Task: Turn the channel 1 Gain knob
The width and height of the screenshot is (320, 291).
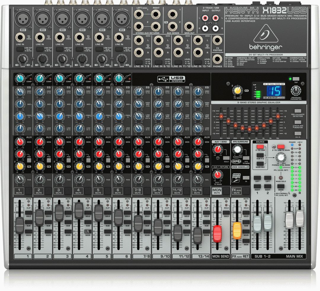Action: pyautogui.click(x=23, y=59)
